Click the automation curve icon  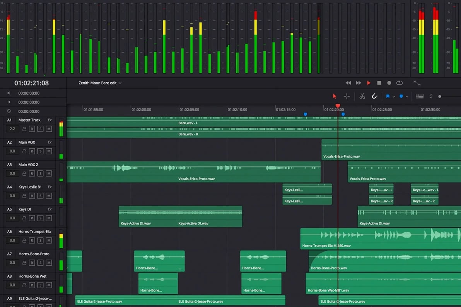coord(417,83)
